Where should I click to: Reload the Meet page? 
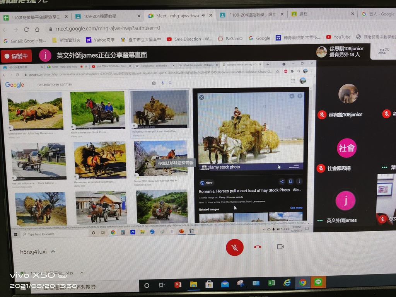click(x=26, y=29)
